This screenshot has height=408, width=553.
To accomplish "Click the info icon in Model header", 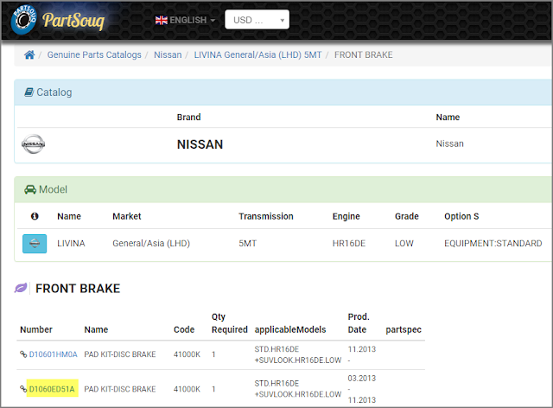I will (35, 216).
